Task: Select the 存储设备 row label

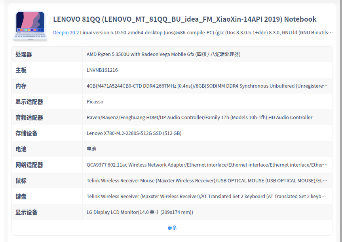Action: [27, 133]
